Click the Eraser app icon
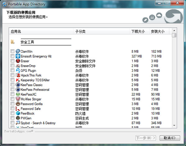186x146 pixels. point(18,61)
